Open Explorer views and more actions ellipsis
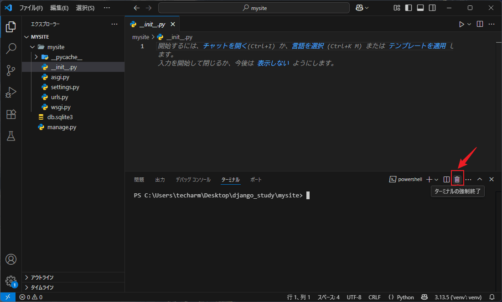Viewport: 502px width, 302px height. coord(114,24)
